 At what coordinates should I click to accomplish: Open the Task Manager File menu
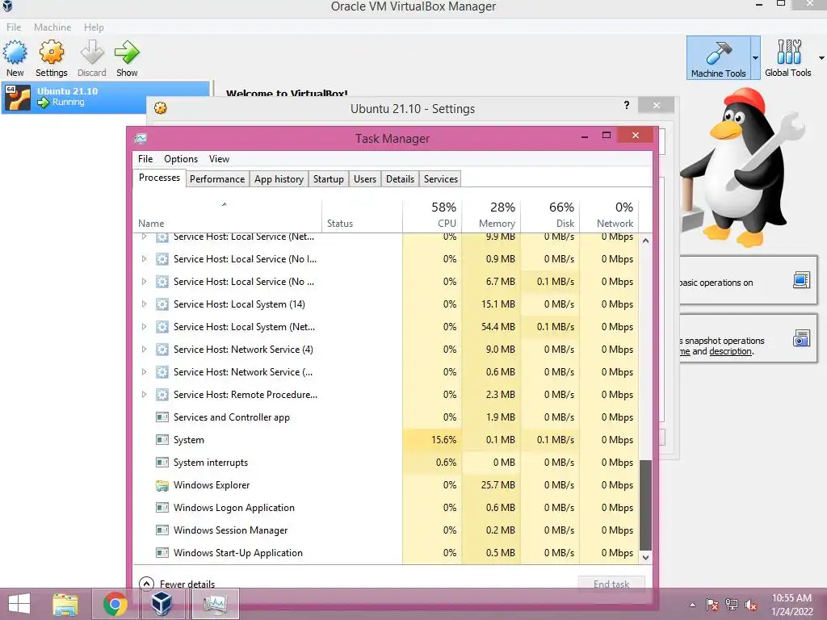(x=145, y=159)
